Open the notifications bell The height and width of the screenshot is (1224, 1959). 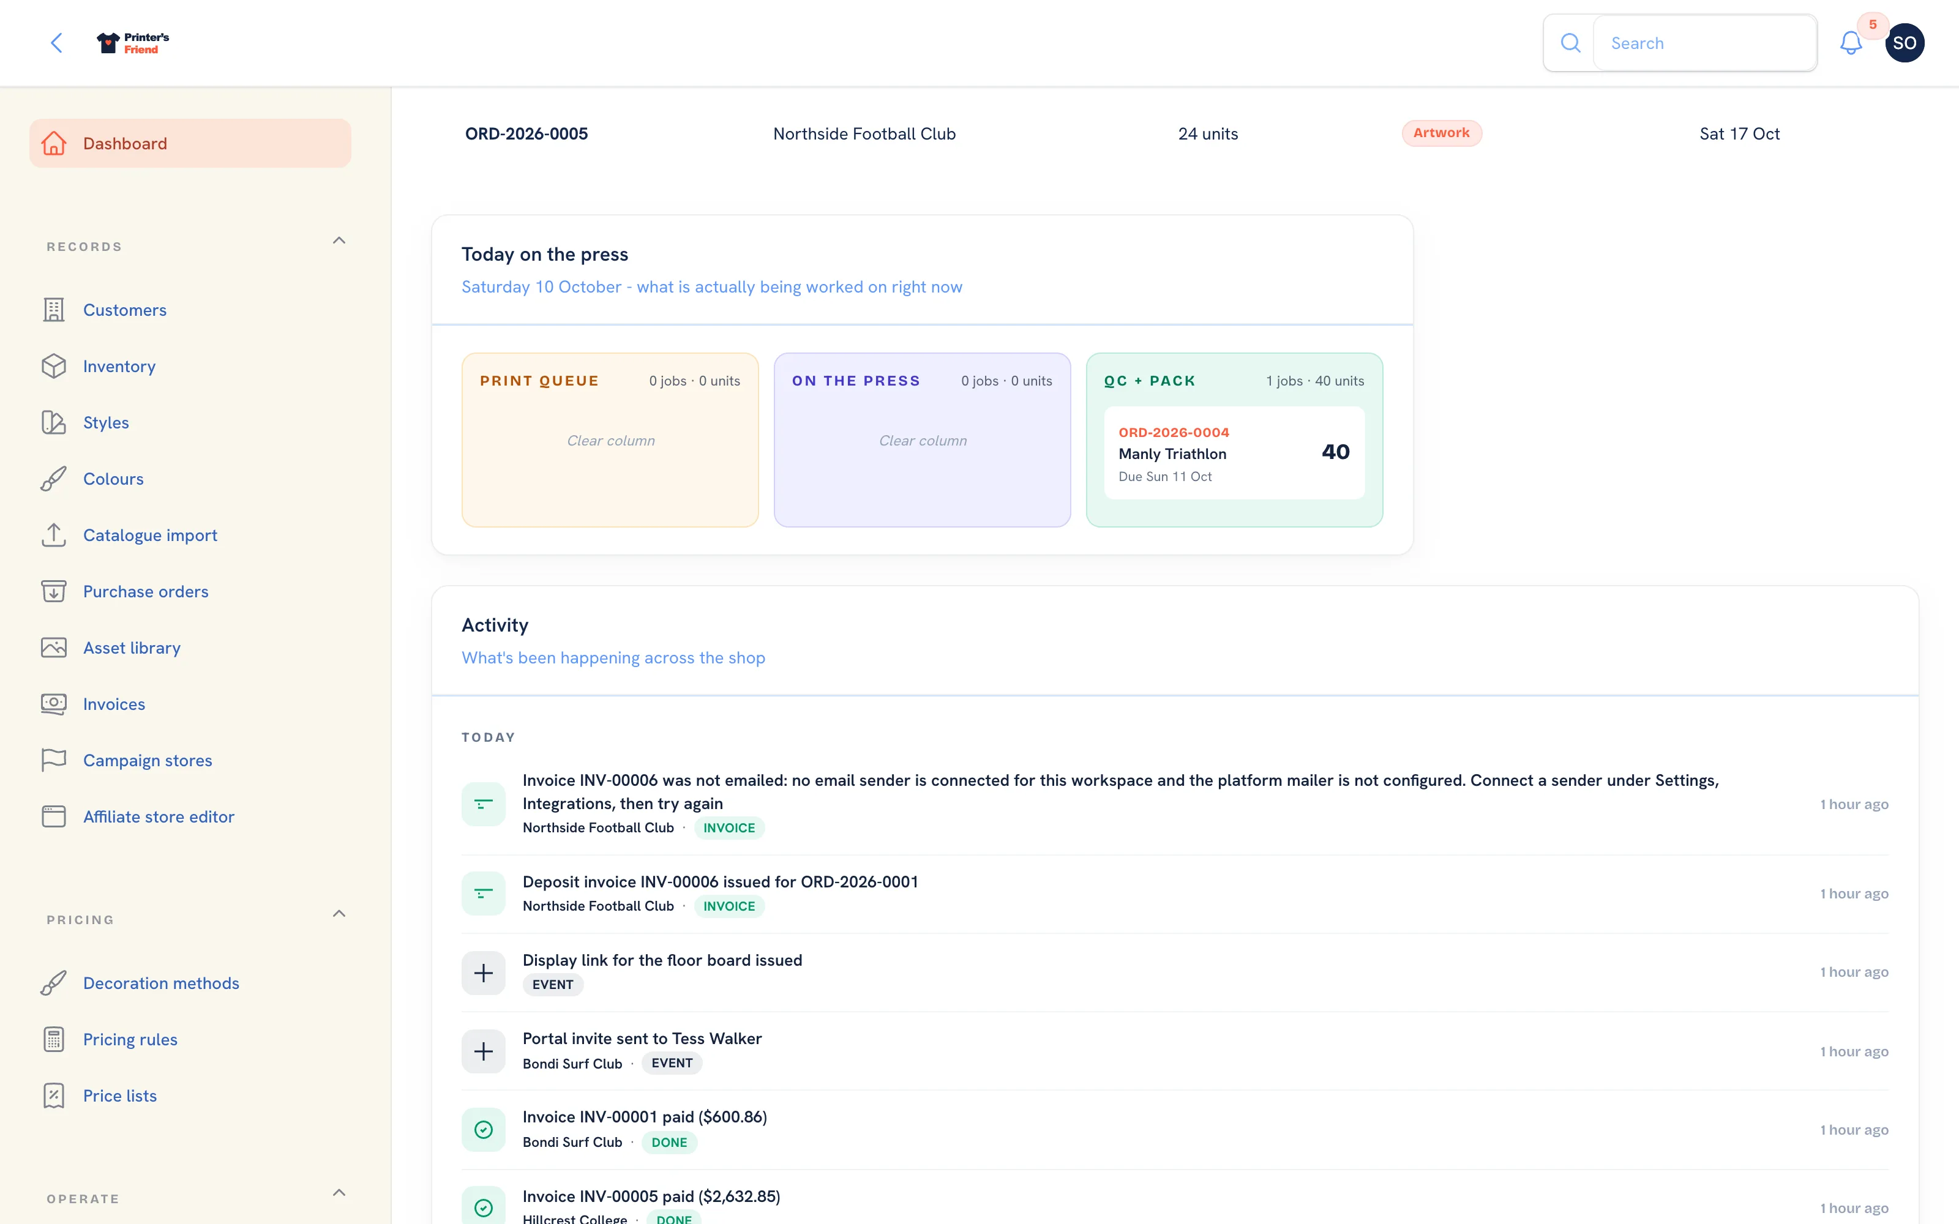[1851, 43]
